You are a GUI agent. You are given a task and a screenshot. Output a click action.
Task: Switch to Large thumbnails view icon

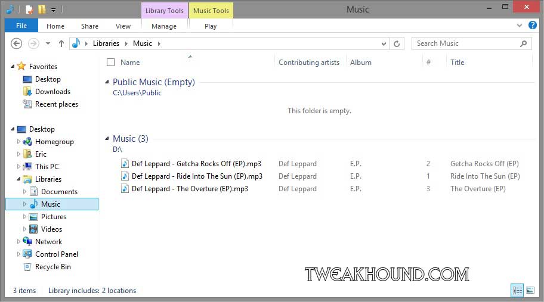tap(530, 290)
